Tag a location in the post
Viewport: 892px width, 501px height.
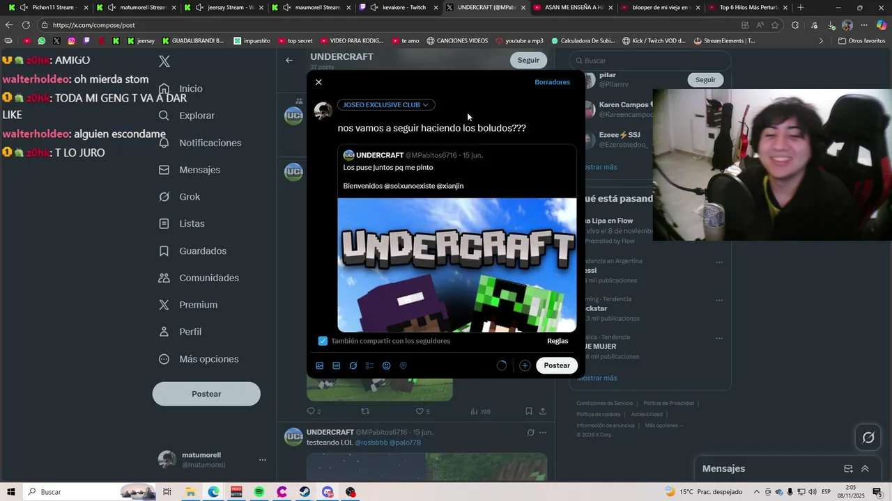(403, 365)
